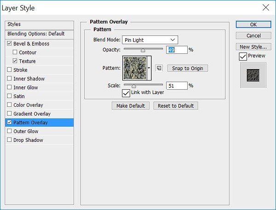This screenshot has height=210, width=276.
Task: Open the Styles section
Action: click(40, 24)
